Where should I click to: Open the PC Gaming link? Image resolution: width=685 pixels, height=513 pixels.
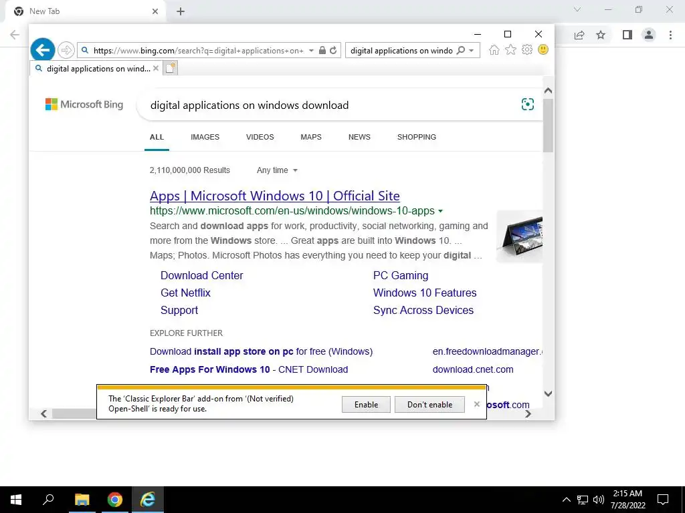401,275
